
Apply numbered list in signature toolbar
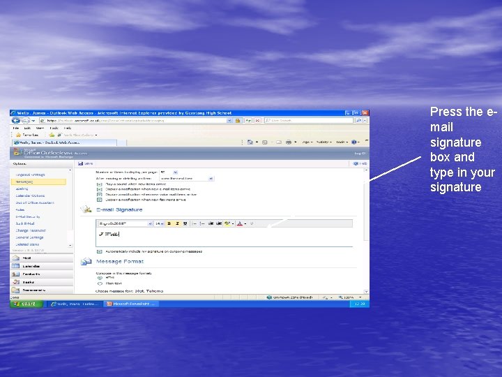pyautogui.click(x=202, y=223)
